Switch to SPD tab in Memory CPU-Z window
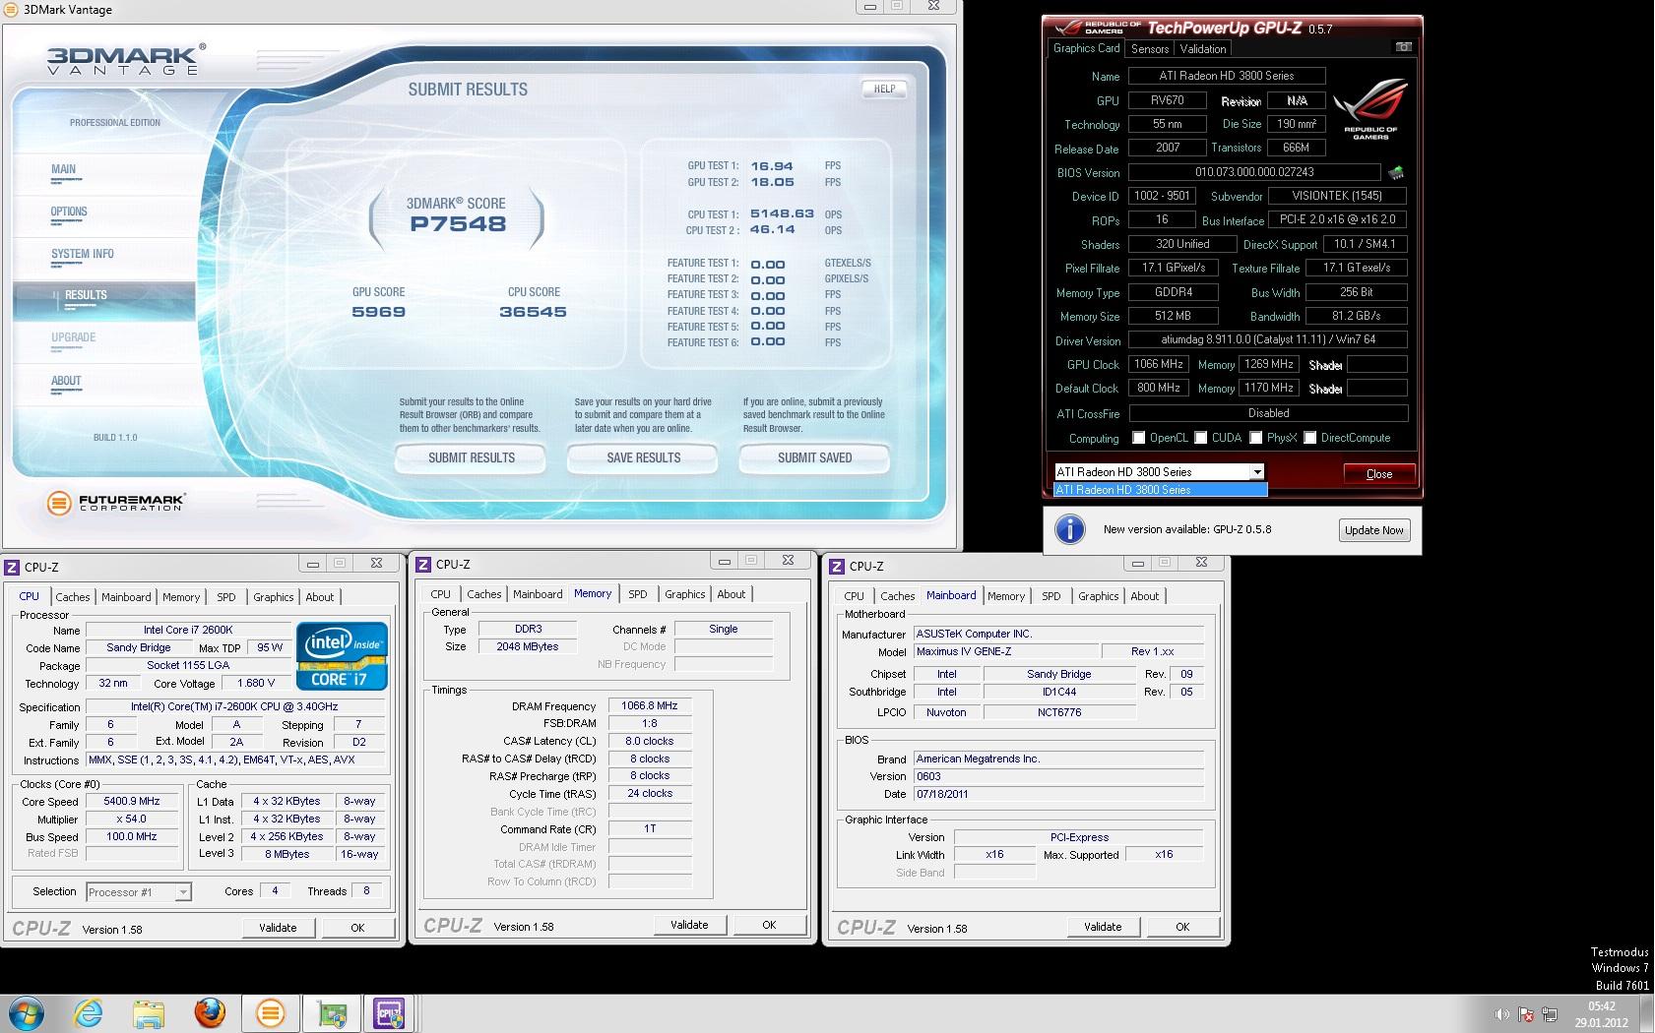The height and width of the screenshot is (1033, 1655). click(x=638, y=594)
